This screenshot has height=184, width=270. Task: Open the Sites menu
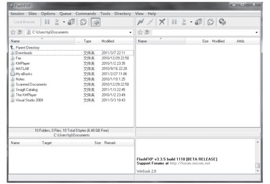click(32, 14)
